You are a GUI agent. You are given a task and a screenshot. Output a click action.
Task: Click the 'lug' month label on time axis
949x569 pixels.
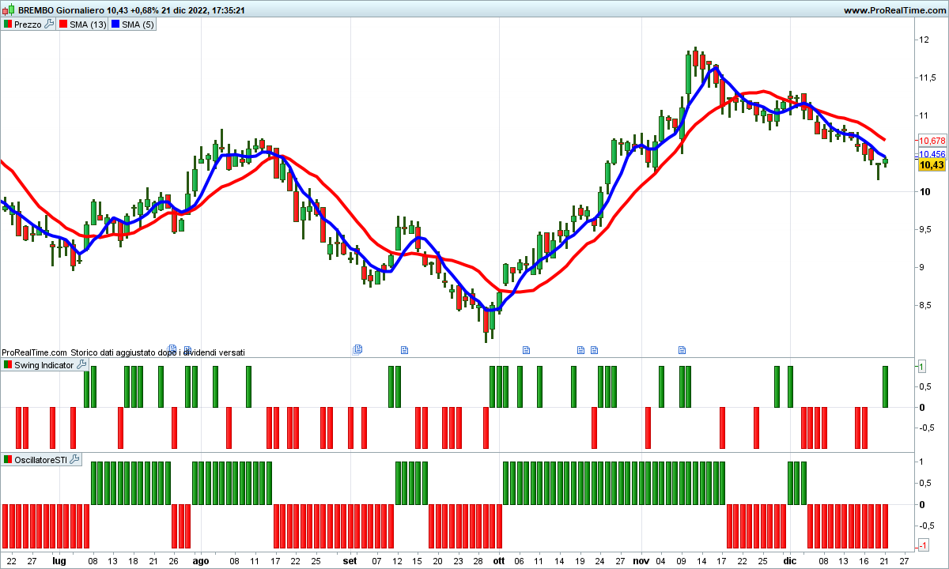(59, 560)
